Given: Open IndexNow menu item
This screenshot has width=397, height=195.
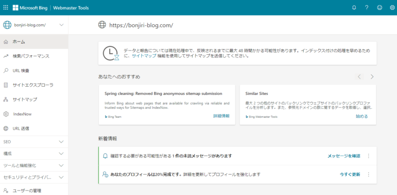Looking at the screenshot, I should (x=34, y=114).
